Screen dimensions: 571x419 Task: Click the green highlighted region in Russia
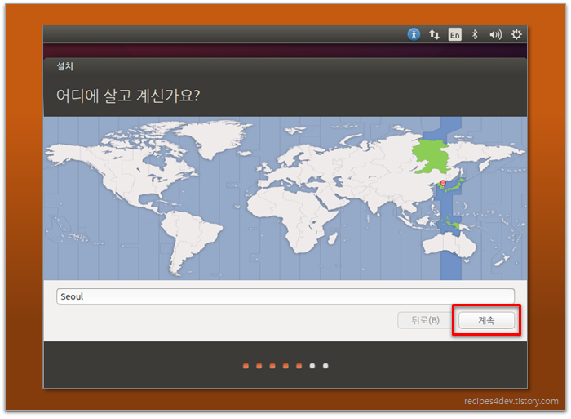pyautogui.click(x=432, y=156)
